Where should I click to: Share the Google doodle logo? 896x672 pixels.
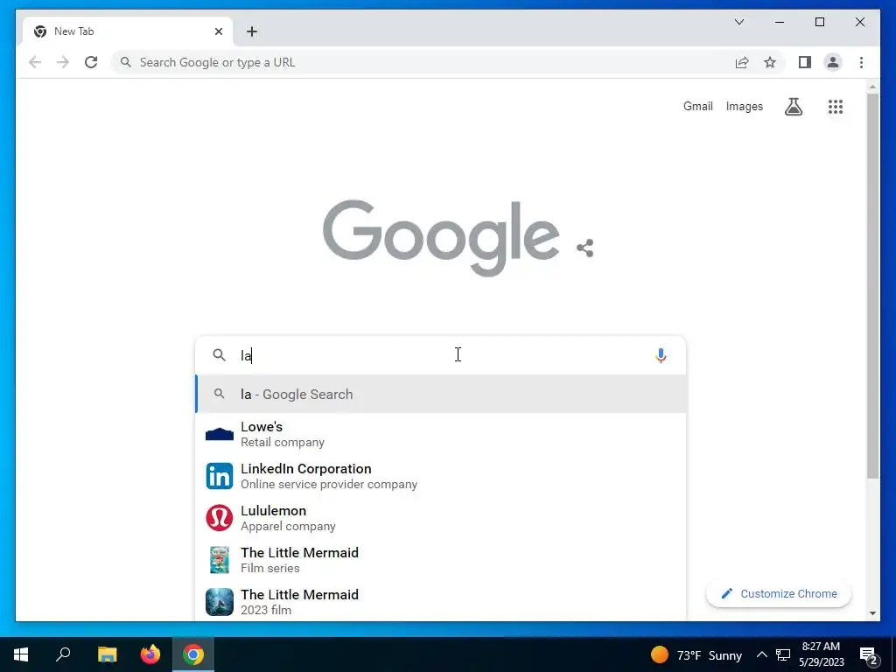coord(585,248)
